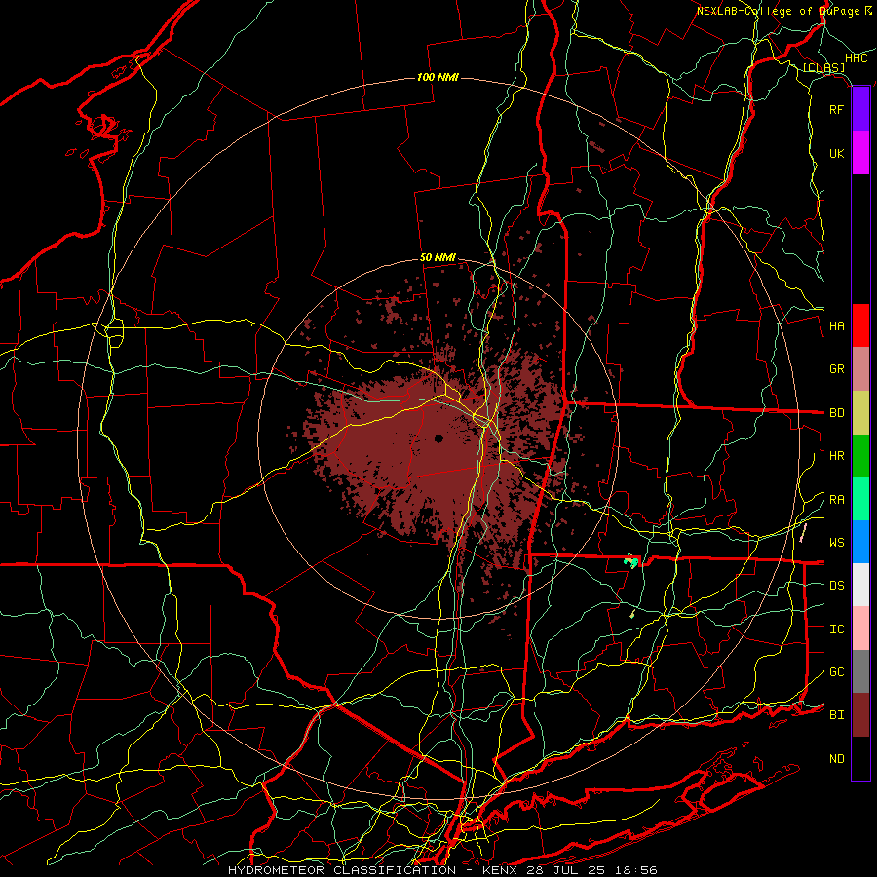Select the IC light pink legend swatch
877x877 pixels.
pos(860,629)
